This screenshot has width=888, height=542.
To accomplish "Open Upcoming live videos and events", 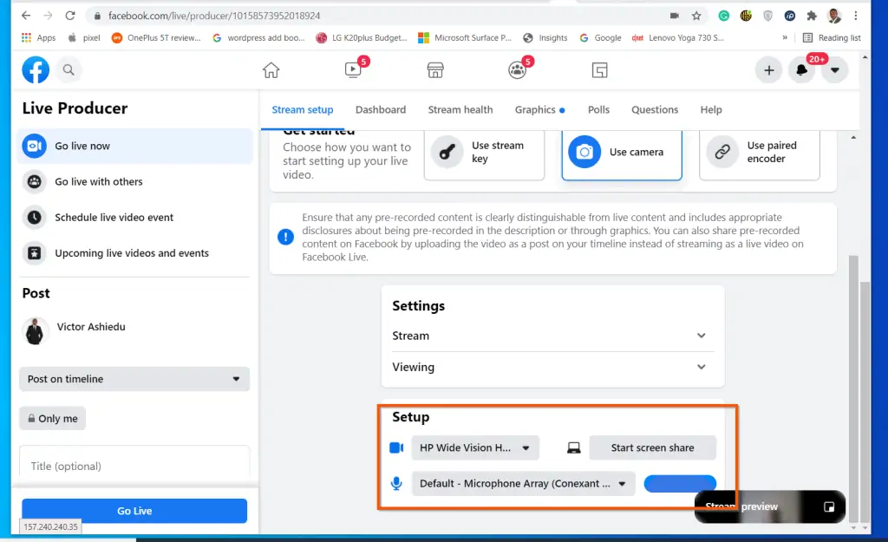I will 135,252.
